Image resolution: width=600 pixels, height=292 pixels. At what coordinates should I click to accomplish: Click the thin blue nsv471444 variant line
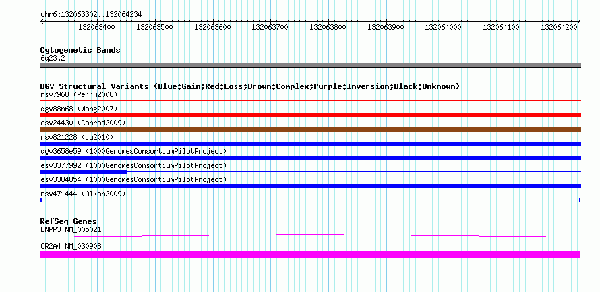click(x=310, y=200)
